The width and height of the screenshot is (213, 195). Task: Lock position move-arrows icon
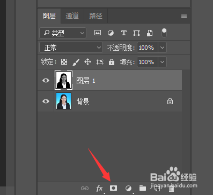pos(87,62)
